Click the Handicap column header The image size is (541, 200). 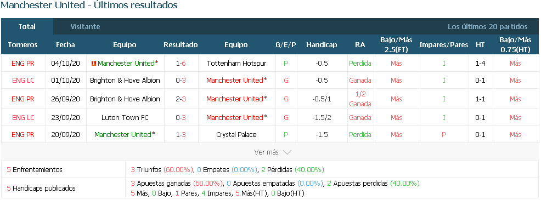(x=322, y=45)
